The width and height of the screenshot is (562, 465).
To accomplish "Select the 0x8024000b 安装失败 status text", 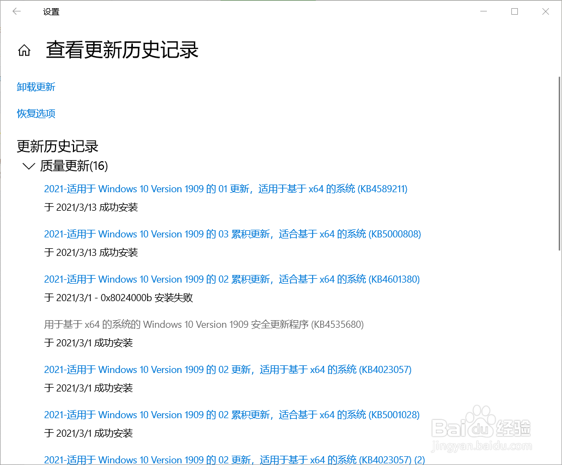I will coord(146,298).
